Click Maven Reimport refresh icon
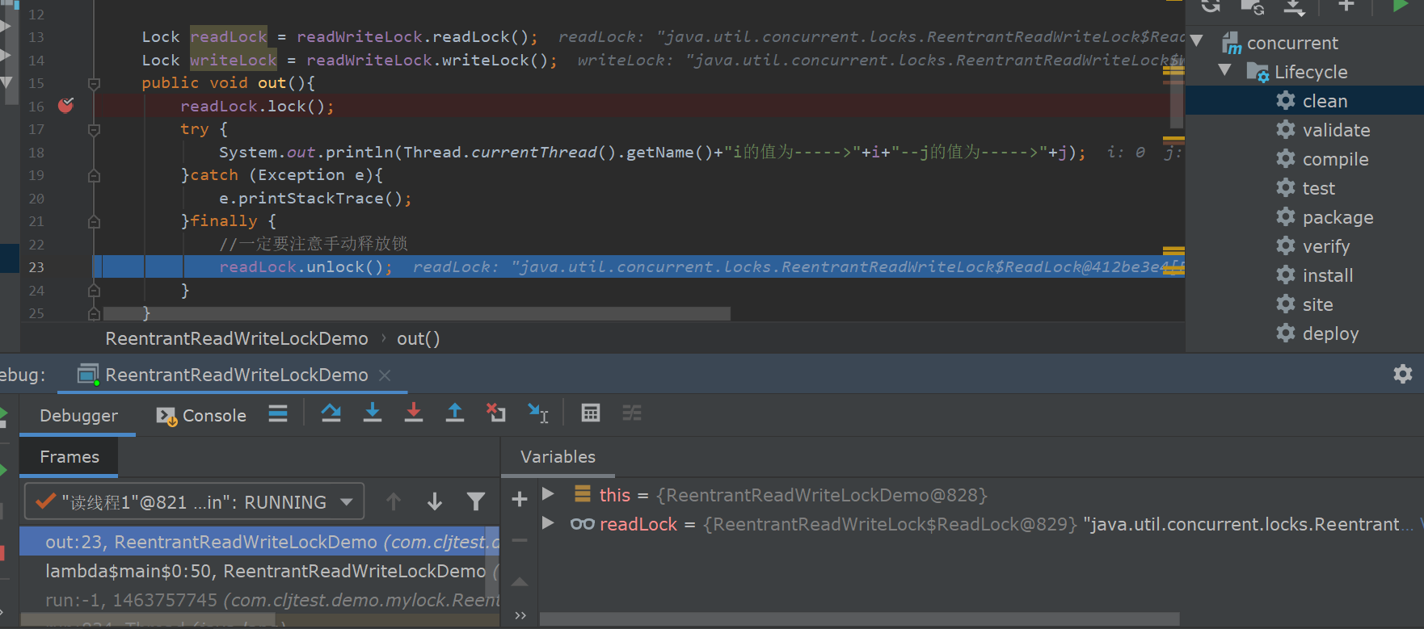Viewport: 1424px width, 629px height. (1211, 6)
